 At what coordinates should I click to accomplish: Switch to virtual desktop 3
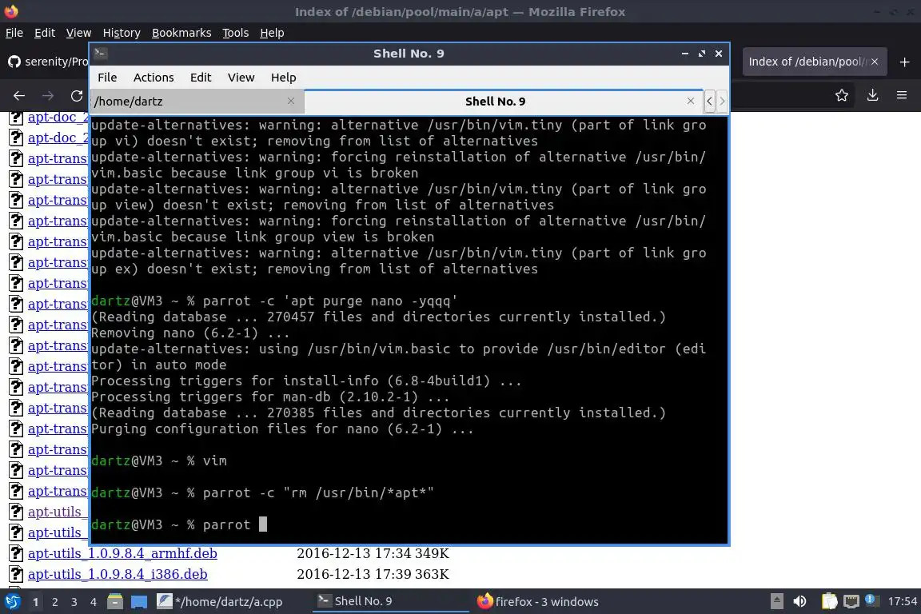click(x=74, y=602)
